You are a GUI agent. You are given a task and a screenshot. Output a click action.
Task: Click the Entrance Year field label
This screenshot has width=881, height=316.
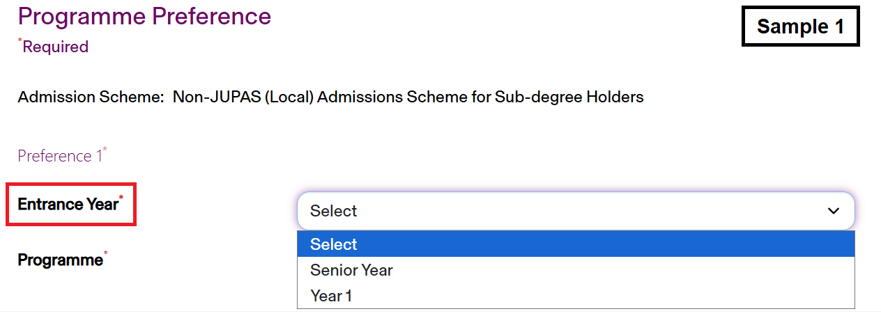coord(68,205)
